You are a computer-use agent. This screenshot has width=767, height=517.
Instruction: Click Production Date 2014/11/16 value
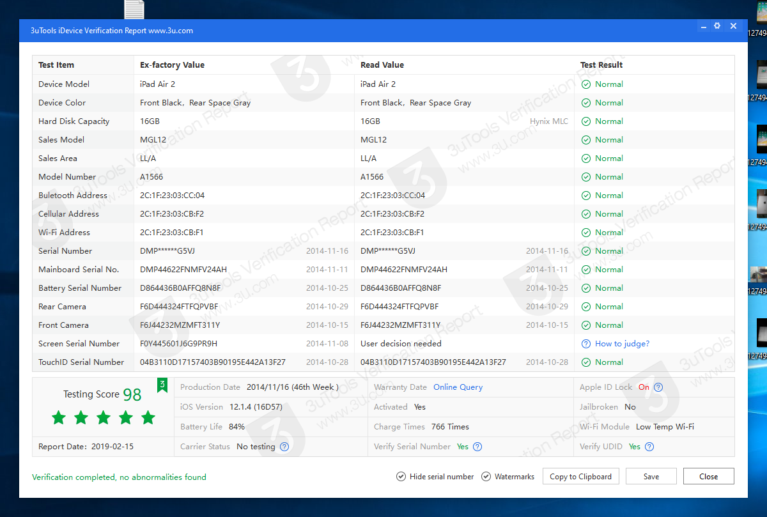(293, 387)
